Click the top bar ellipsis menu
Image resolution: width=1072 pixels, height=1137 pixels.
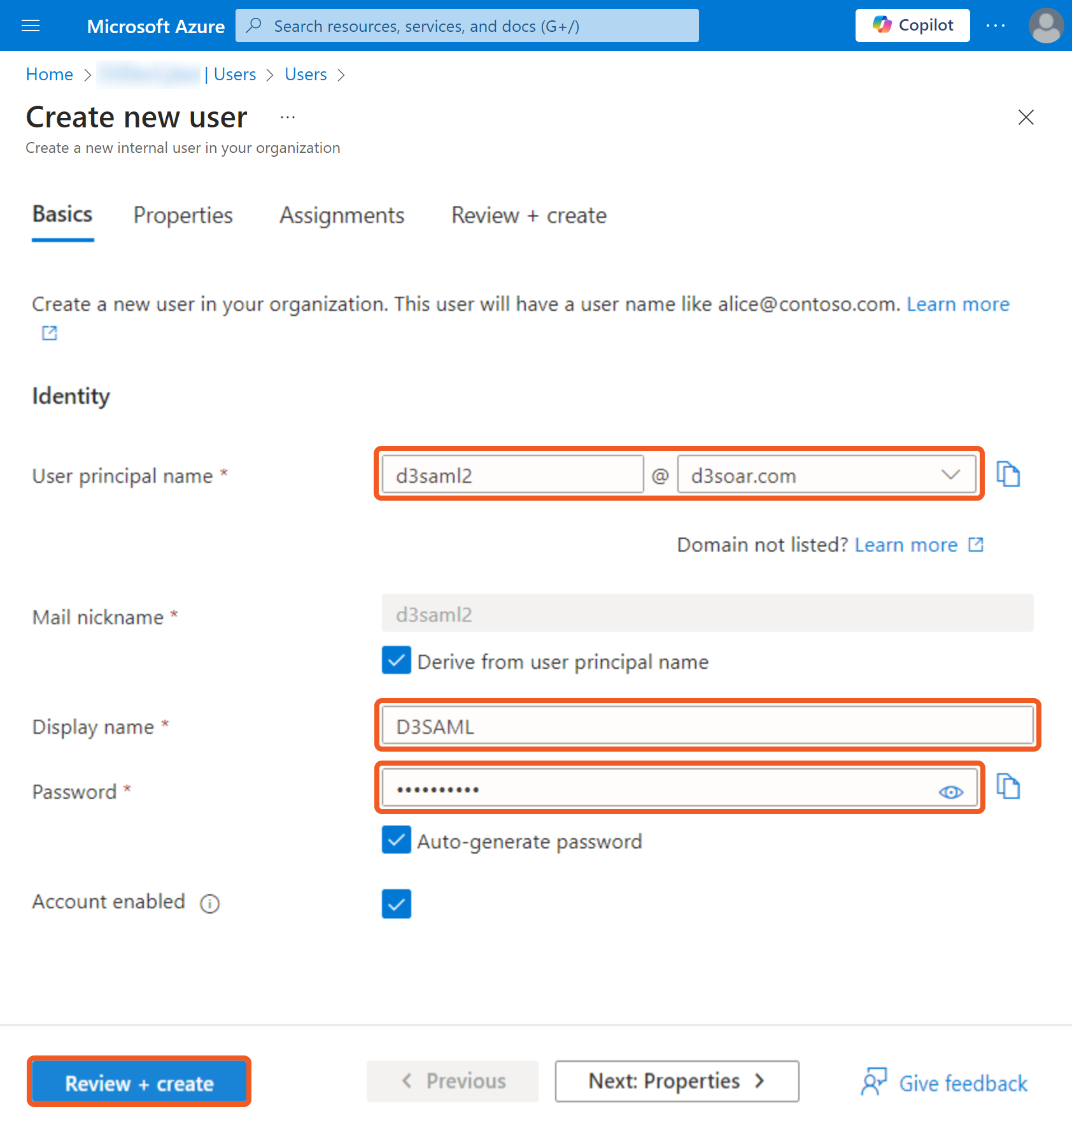995,25
